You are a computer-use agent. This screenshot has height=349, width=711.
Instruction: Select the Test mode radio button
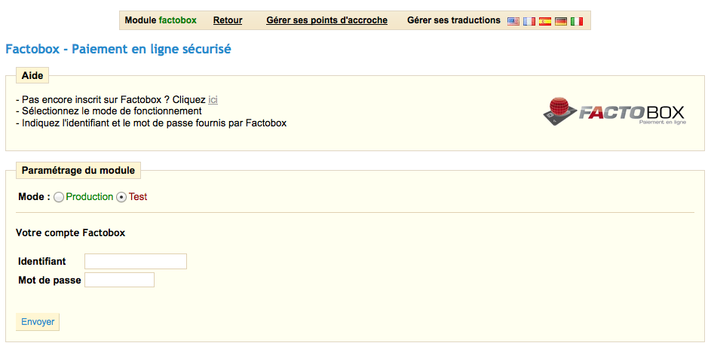[x=121, y=197]
